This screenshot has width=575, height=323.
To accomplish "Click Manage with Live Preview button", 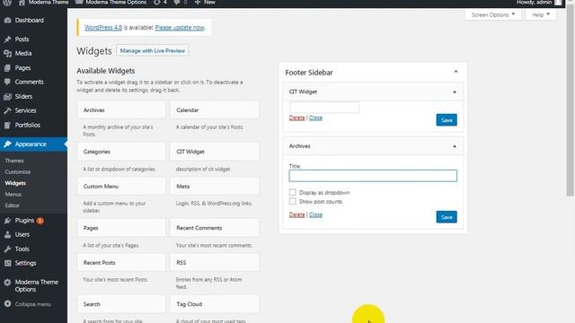I will (x=152, y=50).
